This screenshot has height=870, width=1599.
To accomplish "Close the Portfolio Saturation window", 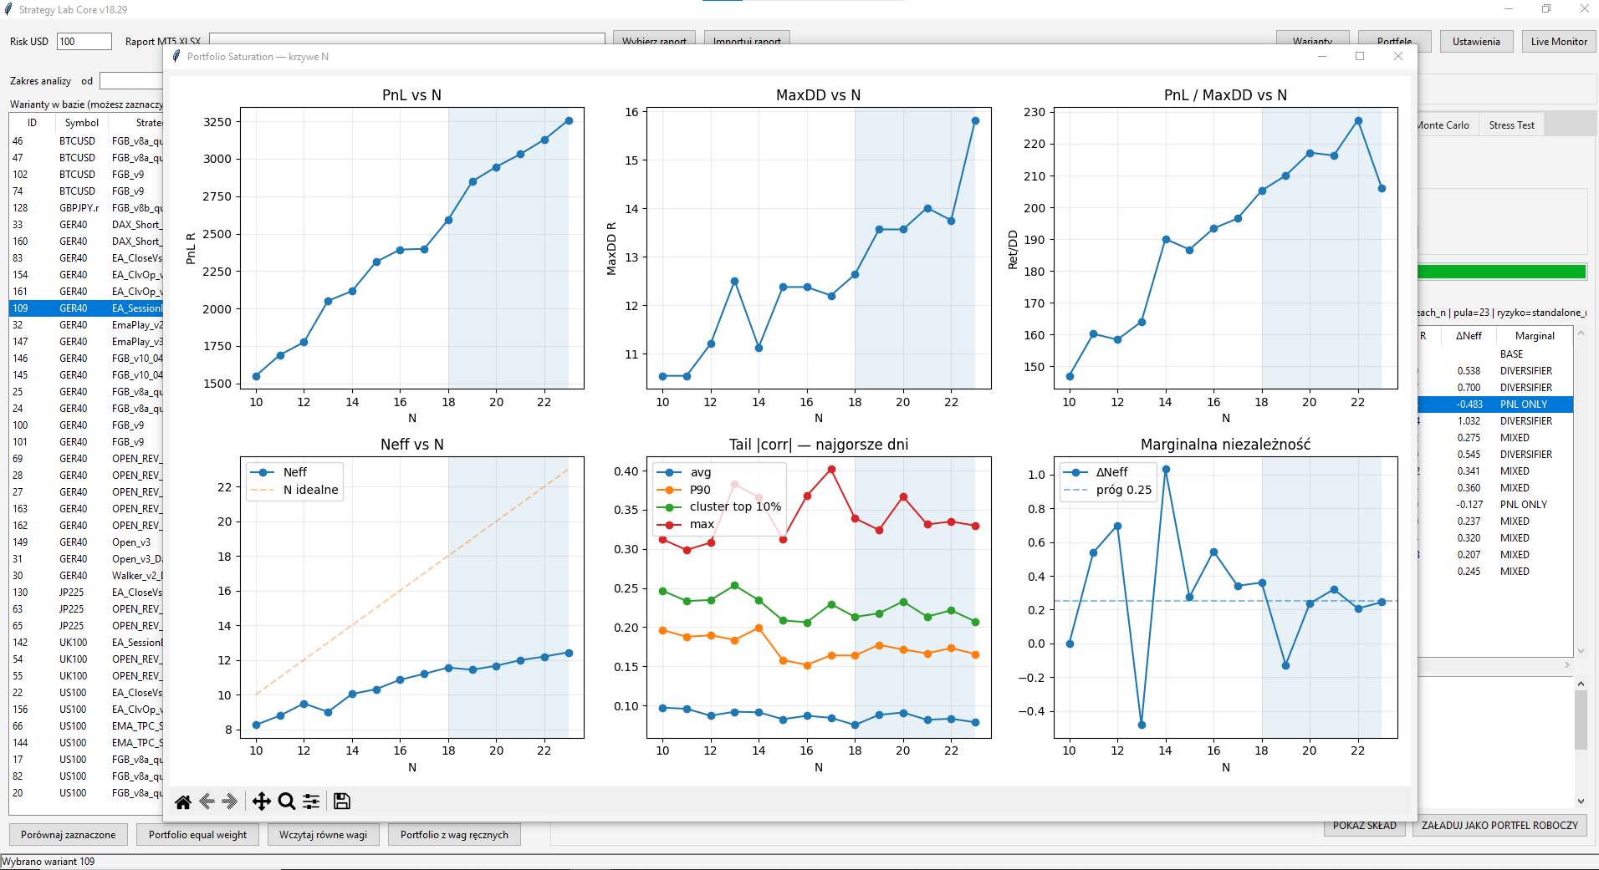I will point(1397,57).
